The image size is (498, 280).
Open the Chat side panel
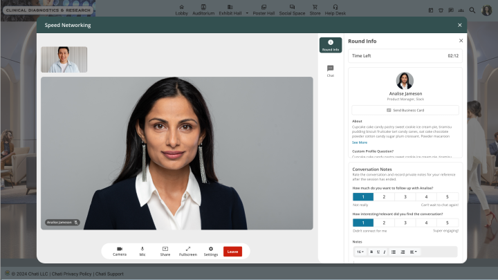click(x=331, y=71)
